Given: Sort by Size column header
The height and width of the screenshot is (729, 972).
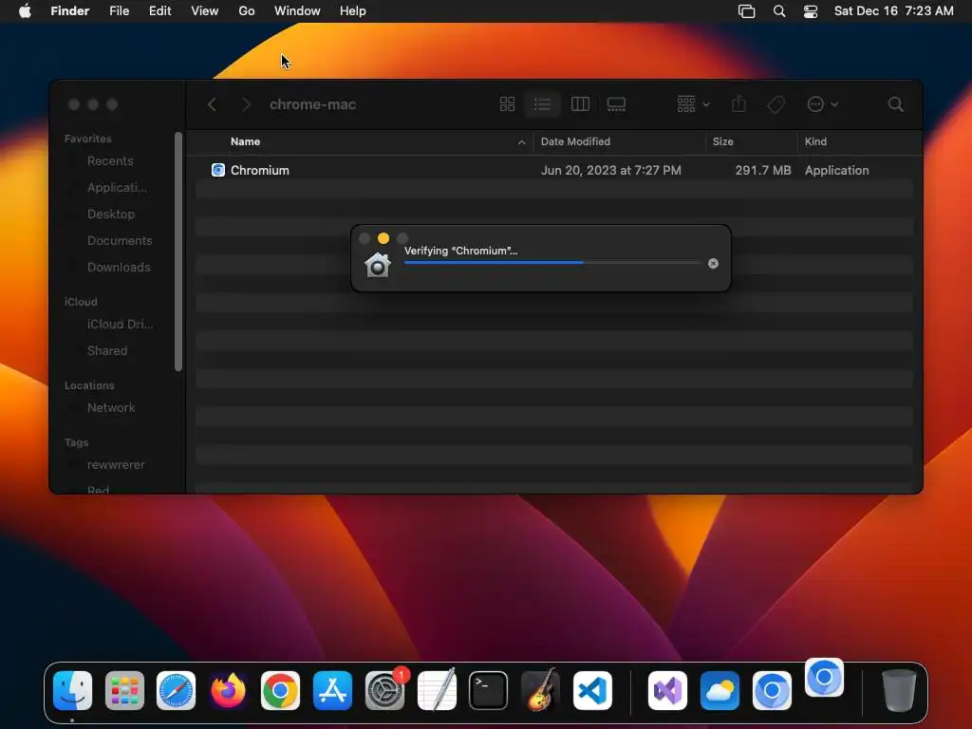Looking at the screenshot, I should [x=722, y=141].
